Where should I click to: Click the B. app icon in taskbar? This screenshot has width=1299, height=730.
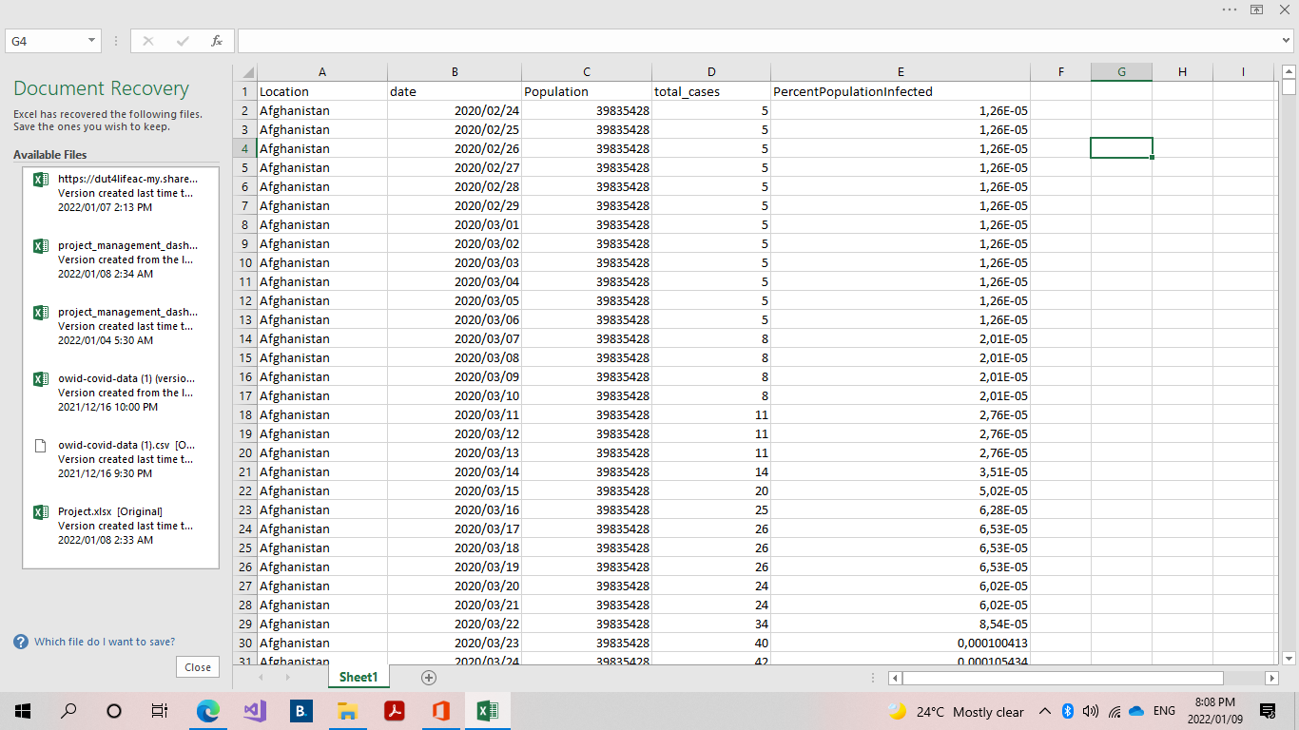click(x=301, y=710)
